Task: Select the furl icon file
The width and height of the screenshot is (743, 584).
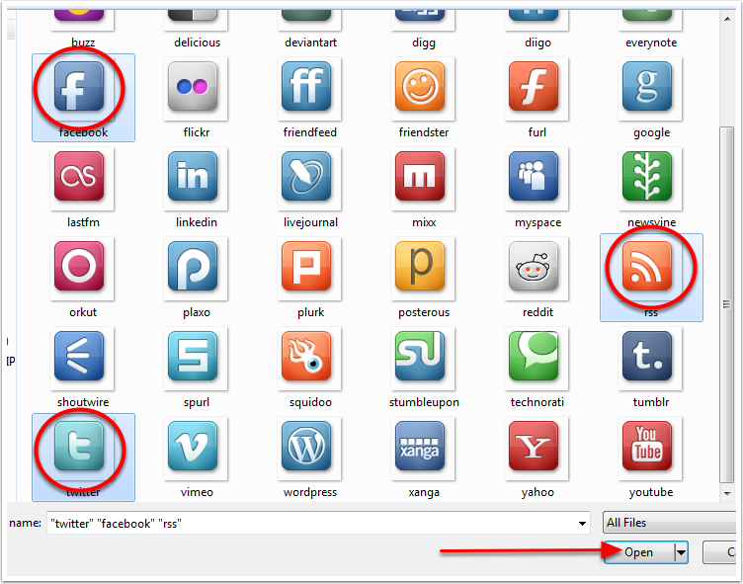Action: pyautogui.click(x=534, y=86)
